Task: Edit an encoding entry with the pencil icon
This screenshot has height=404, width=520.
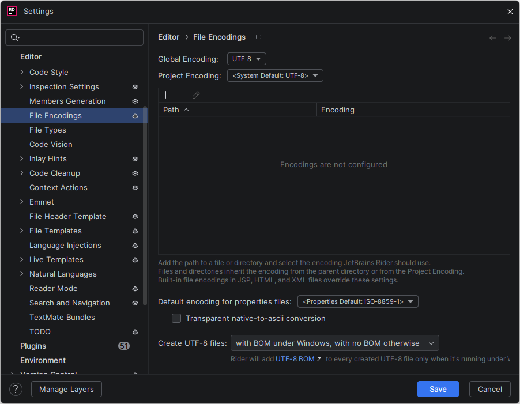Action: pos(195,95)
